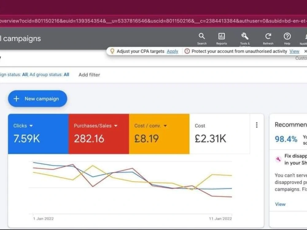Click the Recommendations heading
307x230 pixels.
click(291, 125)
